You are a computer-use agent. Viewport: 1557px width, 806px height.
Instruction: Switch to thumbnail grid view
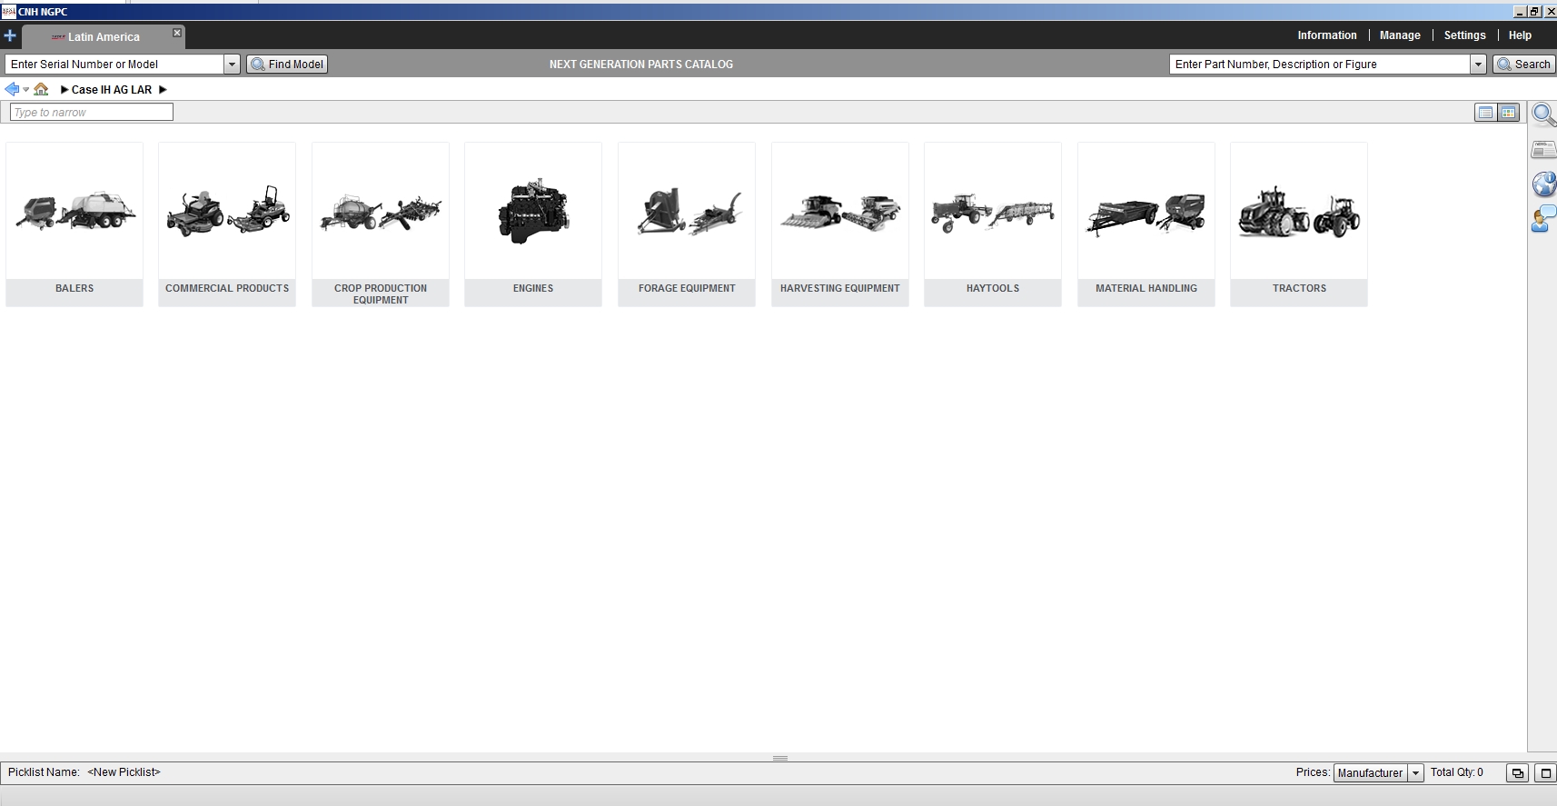[1508, 113]
